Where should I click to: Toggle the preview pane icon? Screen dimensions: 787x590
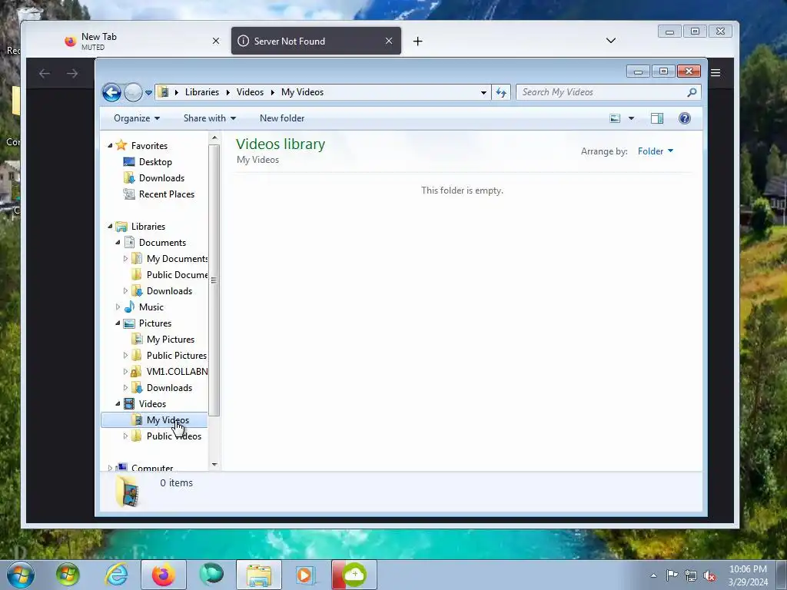click(657, 118)
